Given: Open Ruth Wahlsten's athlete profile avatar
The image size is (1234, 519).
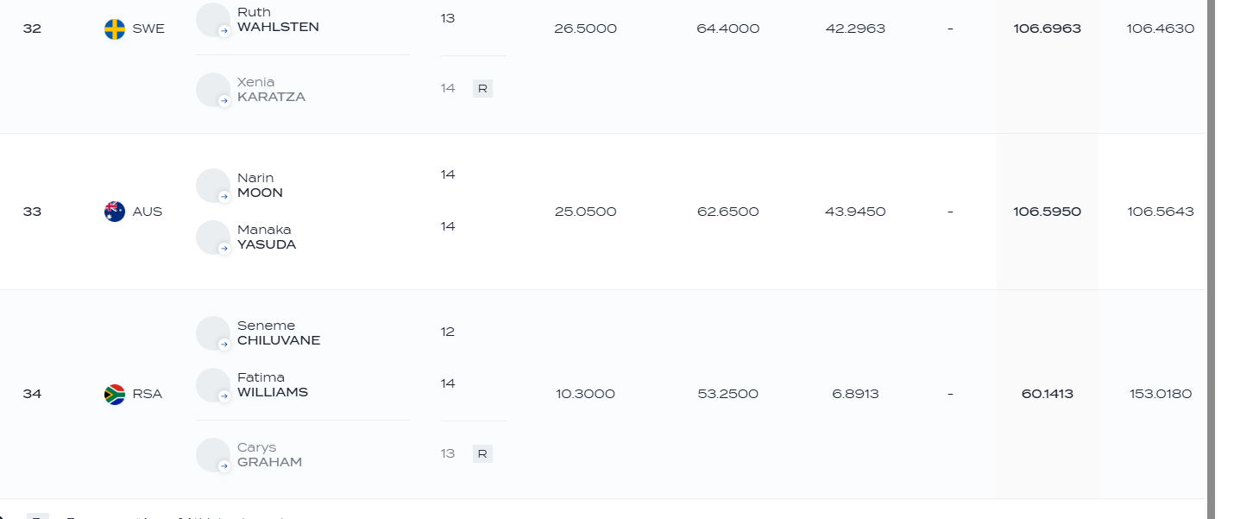Looking at the screenshot, I should pos(213,20).
